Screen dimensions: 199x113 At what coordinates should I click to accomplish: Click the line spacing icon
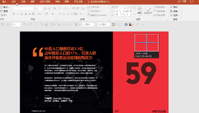(83, 9)
